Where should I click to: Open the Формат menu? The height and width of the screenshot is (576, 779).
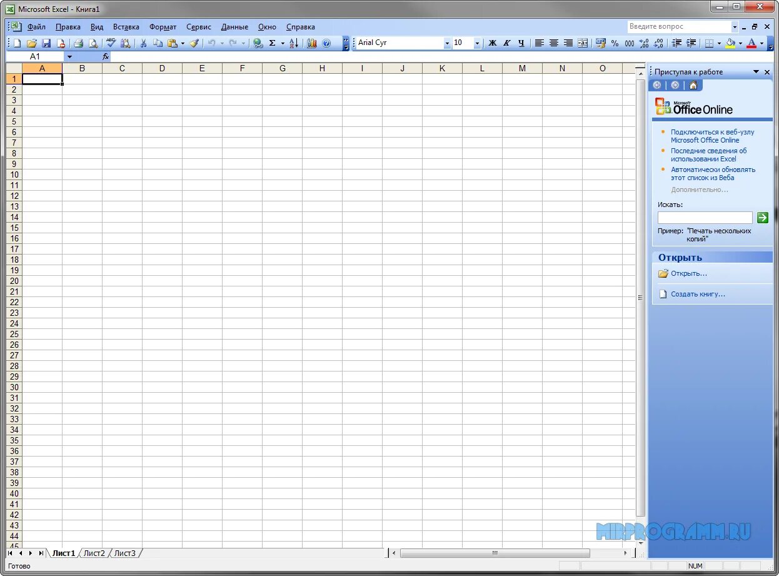click(x=163, y=27)
